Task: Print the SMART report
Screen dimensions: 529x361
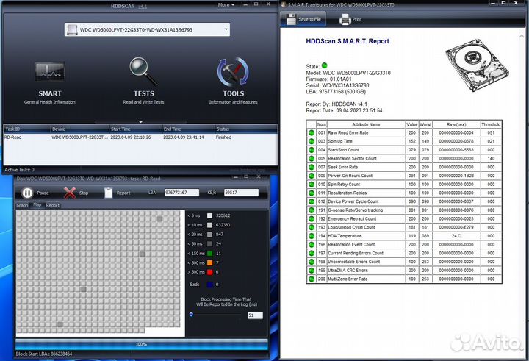Action: [352, 19]
